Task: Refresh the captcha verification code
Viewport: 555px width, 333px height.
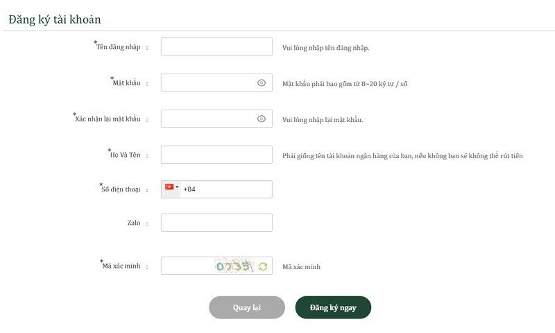Action: coord(263,266)
